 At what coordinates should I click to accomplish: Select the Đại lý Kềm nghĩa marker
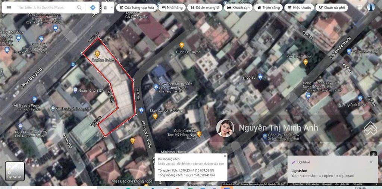[x=349, y=51]
